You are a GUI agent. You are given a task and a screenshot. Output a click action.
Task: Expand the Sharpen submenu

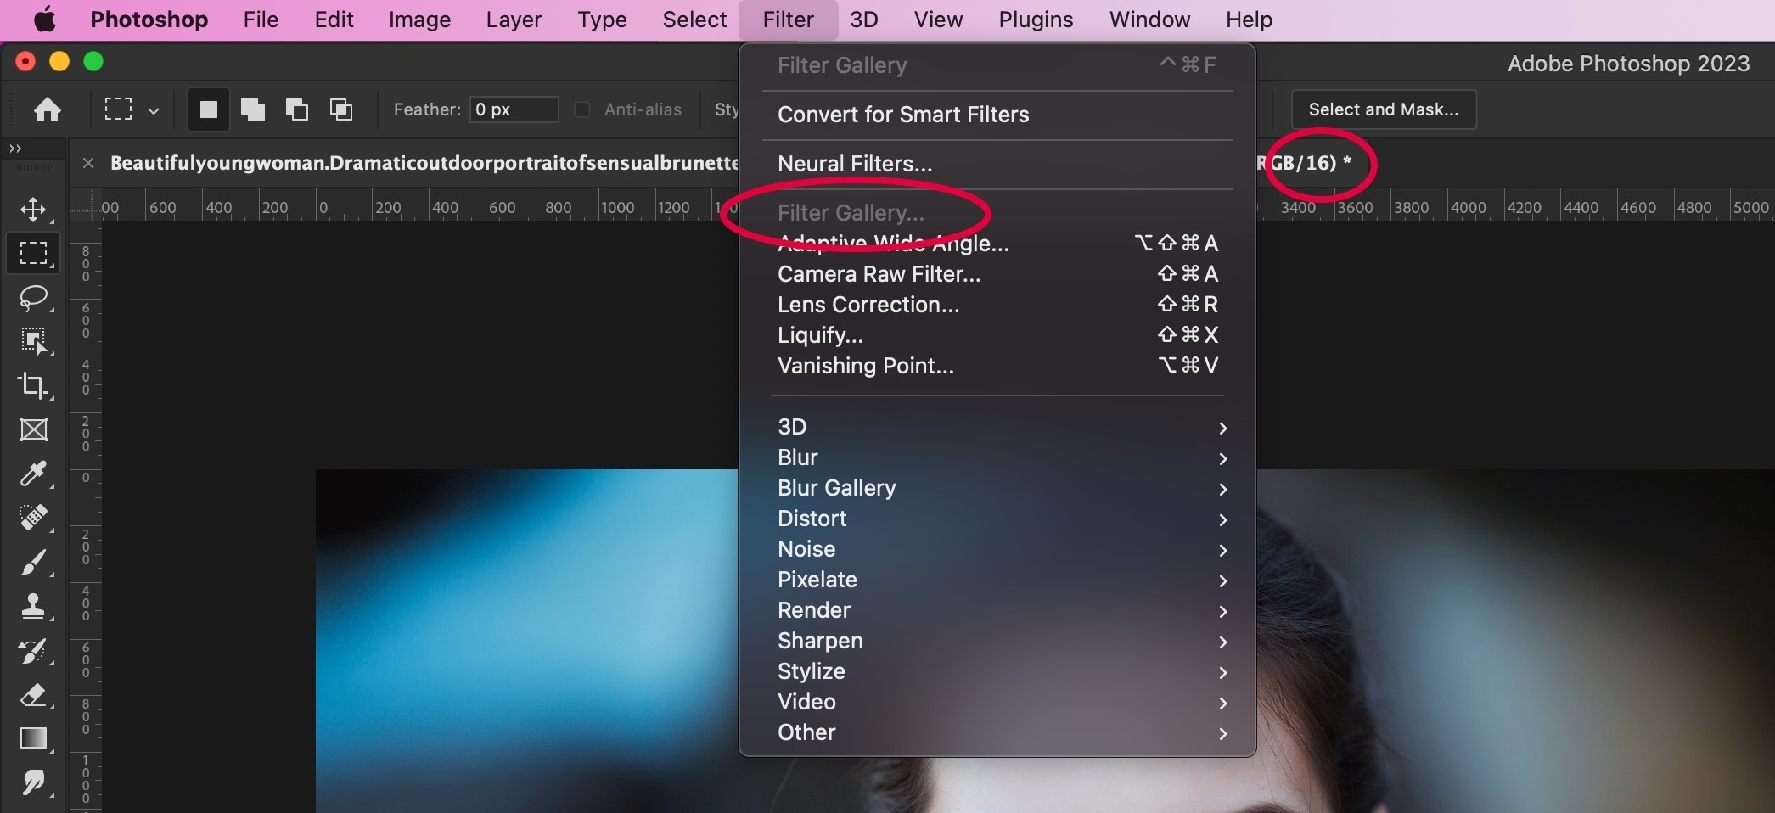998,641
